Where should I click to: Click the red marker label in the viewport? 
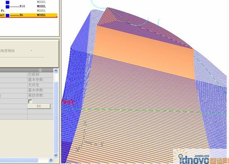67,102
